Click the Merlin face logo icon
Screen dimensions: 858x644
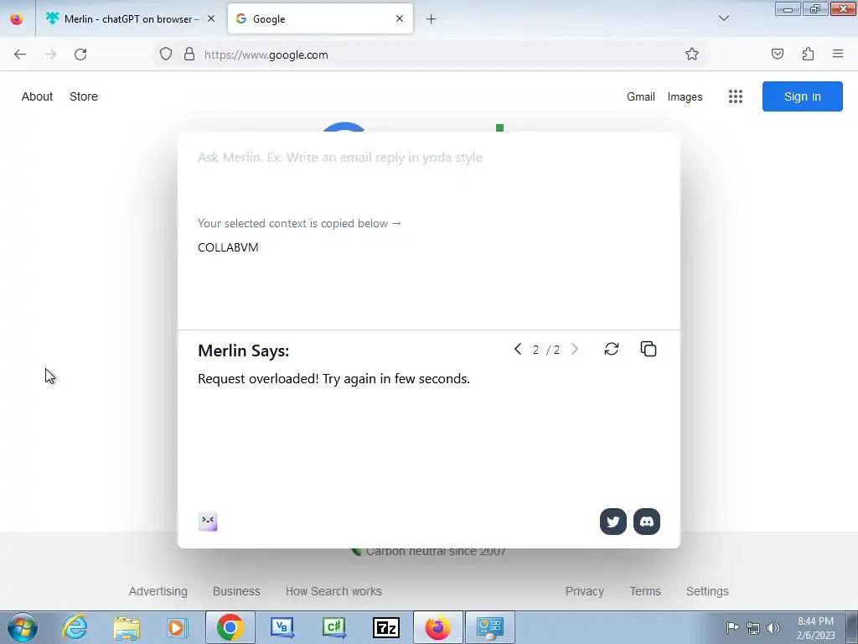click(x=208, y=522)
